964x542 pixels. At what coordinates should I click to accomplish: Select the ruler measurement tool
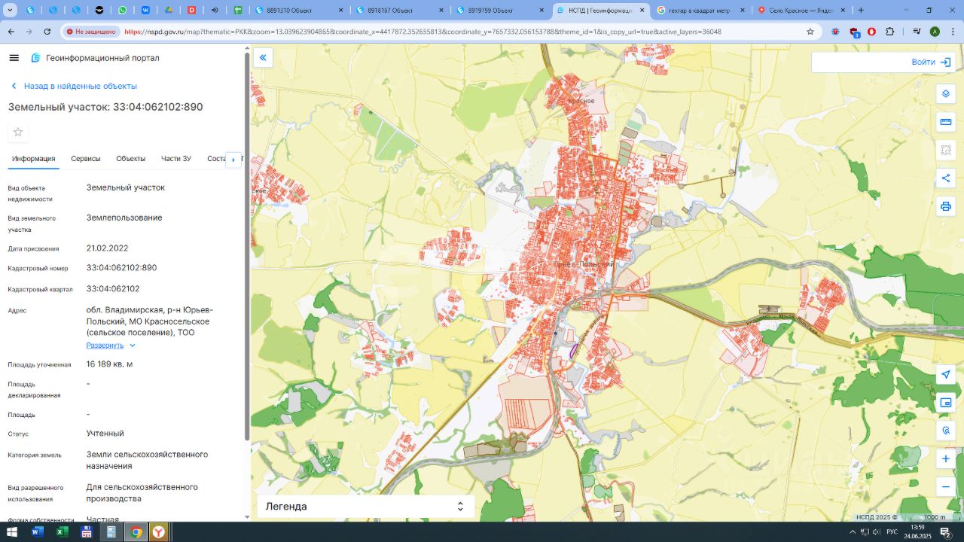[x=946, y=122]
